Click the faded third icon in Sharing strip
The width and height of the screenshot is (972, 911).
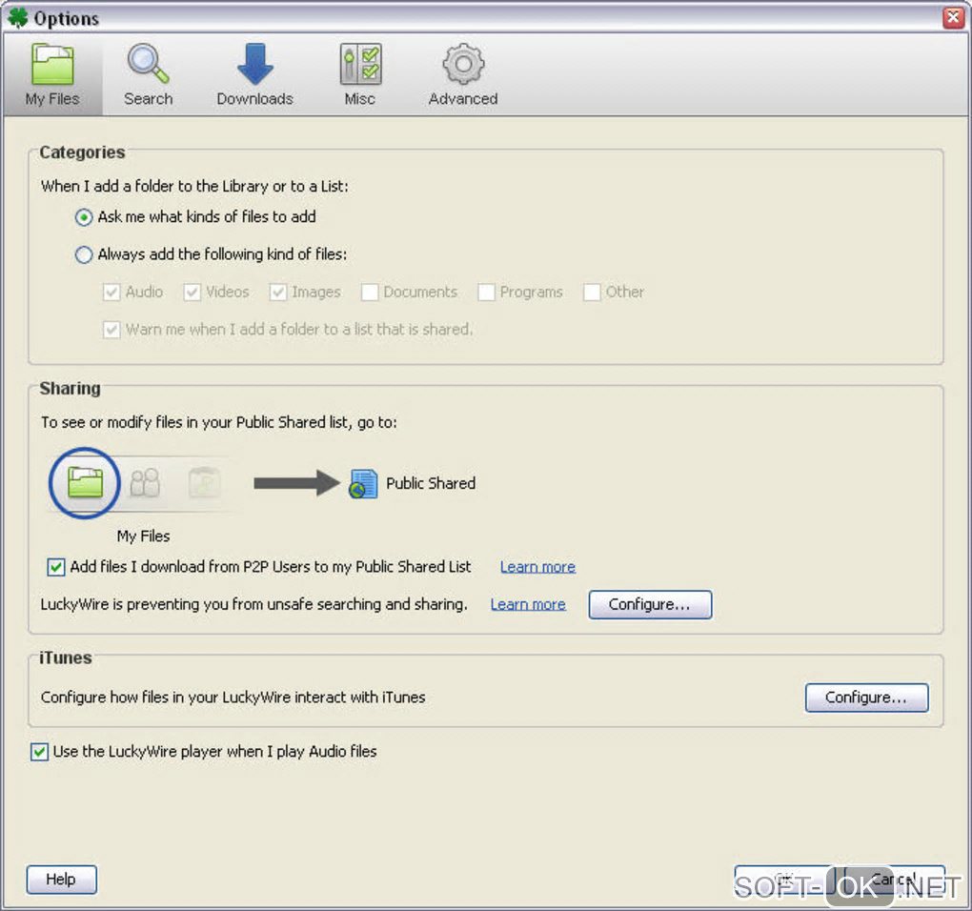pos(204,483)
